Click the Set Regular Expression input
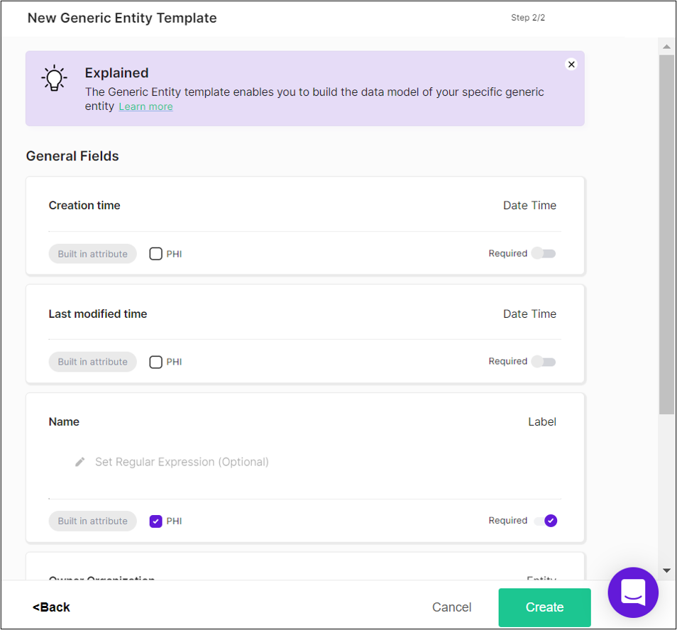The image size is (677, 630). (182, 462)
